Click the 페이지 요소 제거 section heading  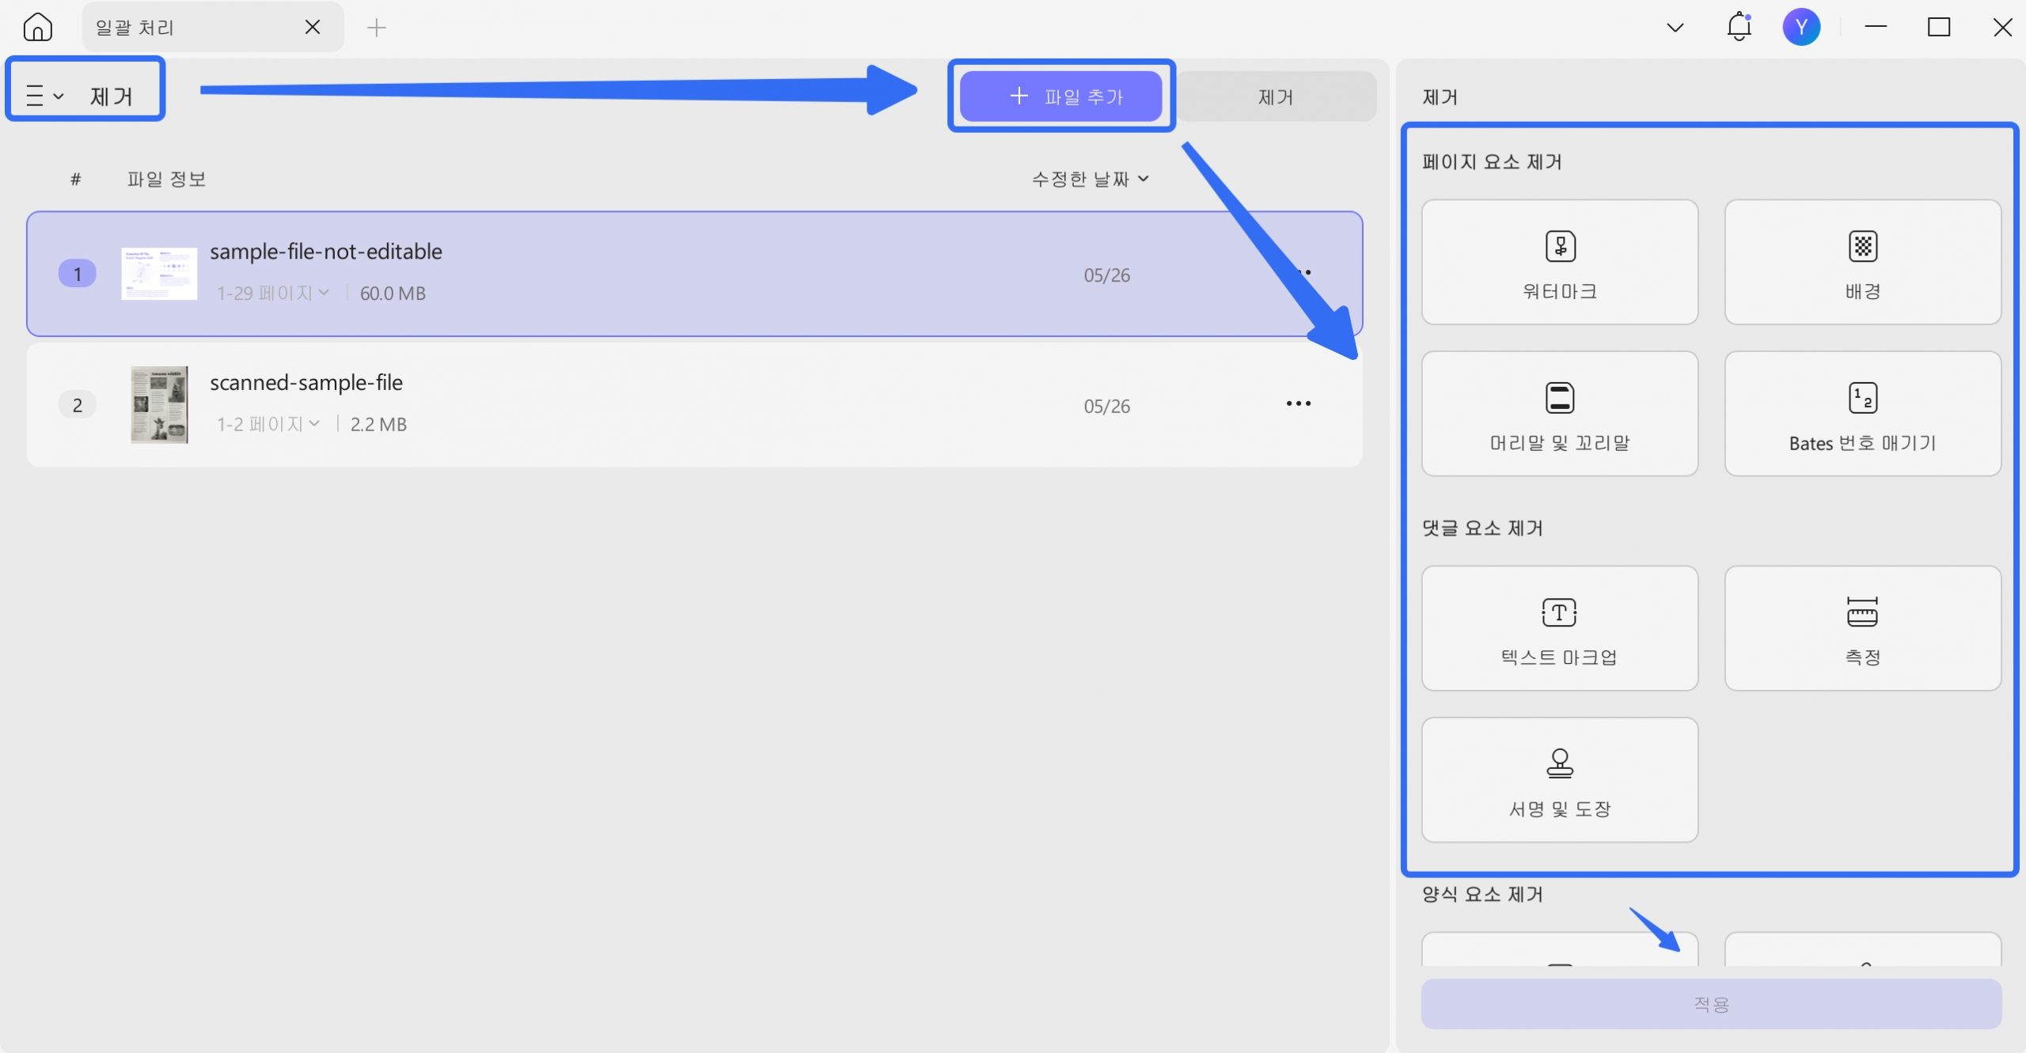click(x=1492, y=162)
